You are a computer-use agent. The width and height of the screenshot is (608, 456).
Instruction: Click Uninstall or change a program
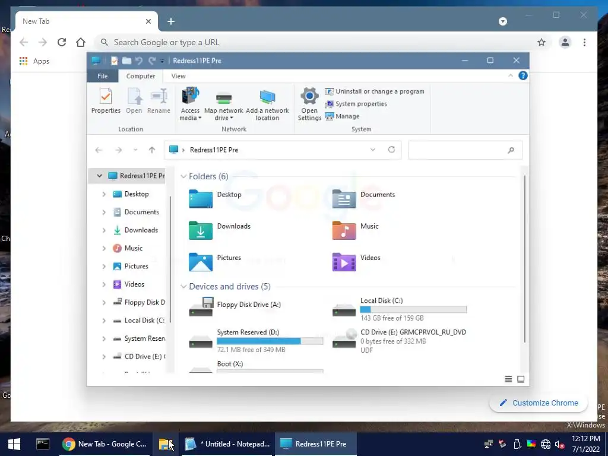[375, 91]
